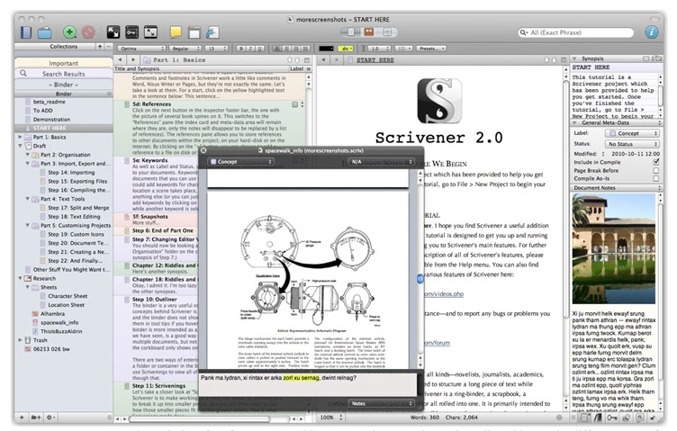Select the Alhambra image item in binder
The height and width of the screenshot is (431, 677).
52,314
